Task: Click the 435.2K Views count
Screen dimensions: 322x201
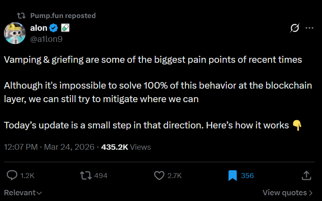Action: pos(126,147)
